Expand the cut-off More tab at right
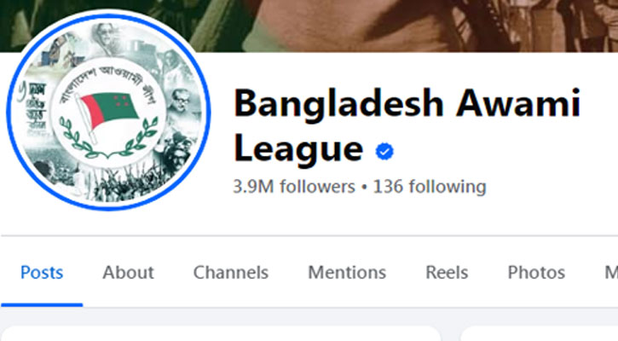Screen dimensions: 618x341 611,273
